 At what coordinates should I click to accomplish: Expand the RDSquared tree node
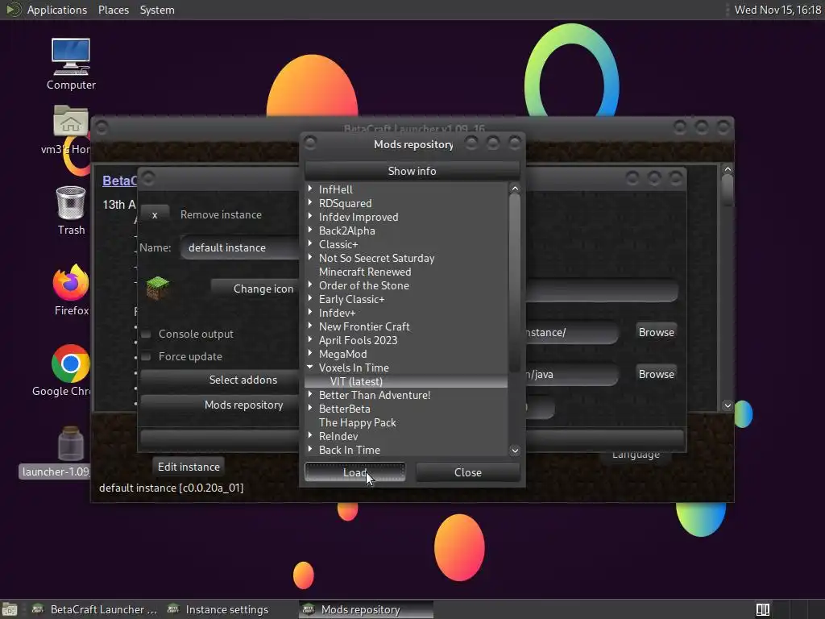click(310, 202)
